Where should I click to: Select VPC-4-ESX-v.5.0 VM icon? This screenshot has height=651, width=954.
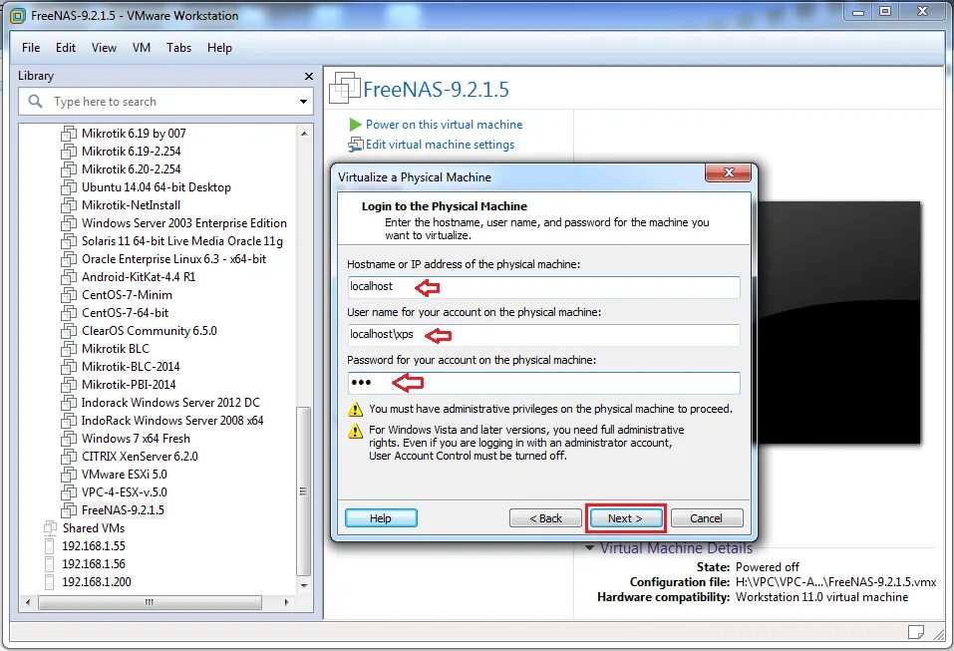69,492
